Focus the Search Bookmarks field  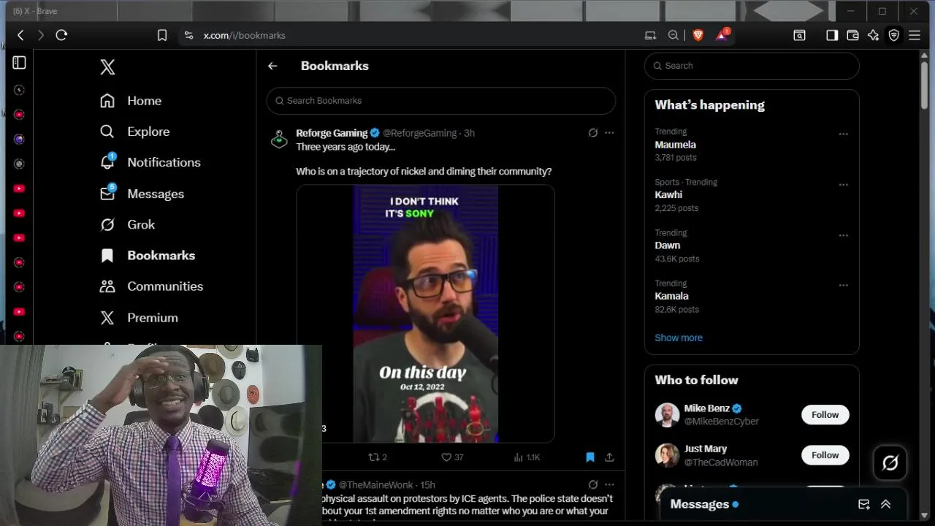pos(440,101)
